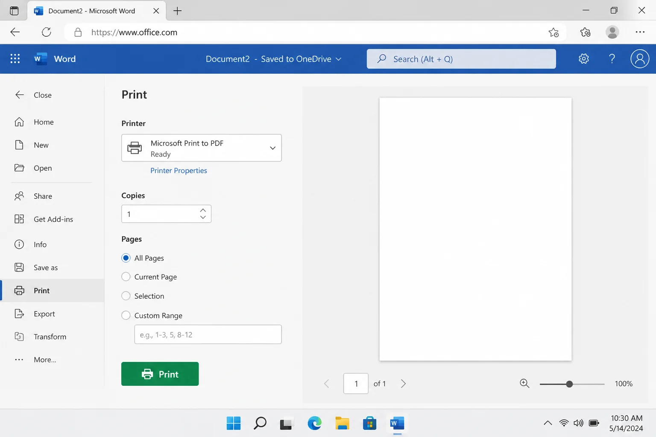The image size is (656, 437).
Task: Click the zoom magnifier icon under preview
Action: 524,384
